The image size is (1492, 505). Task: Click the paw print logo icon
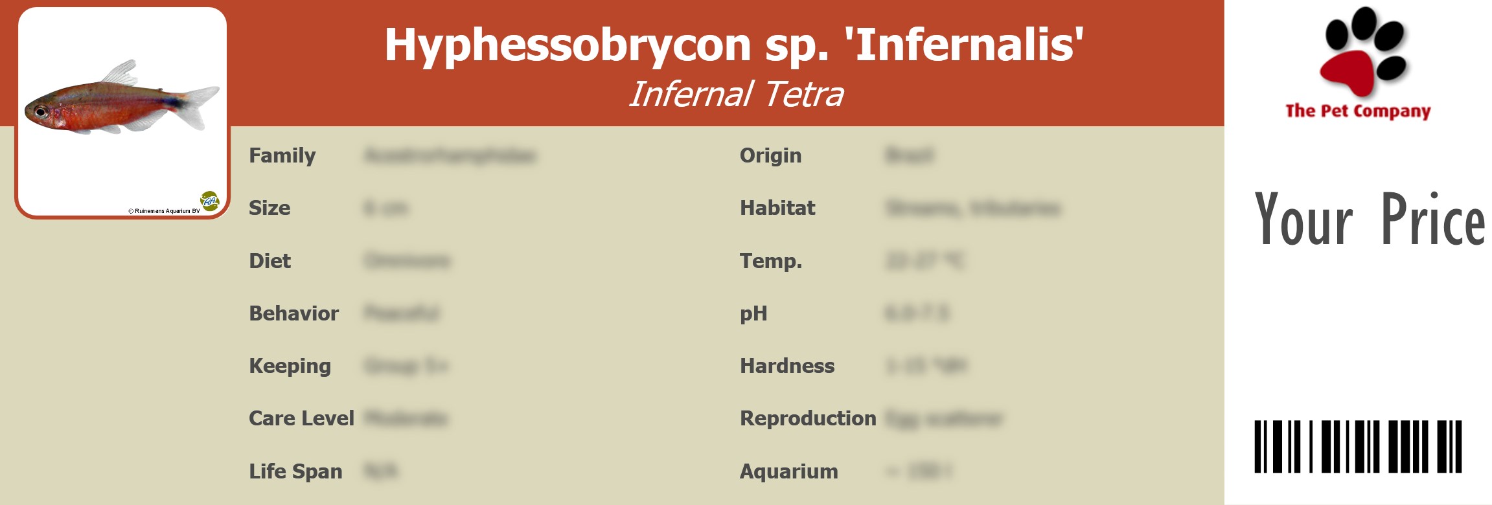[1363, 52]
